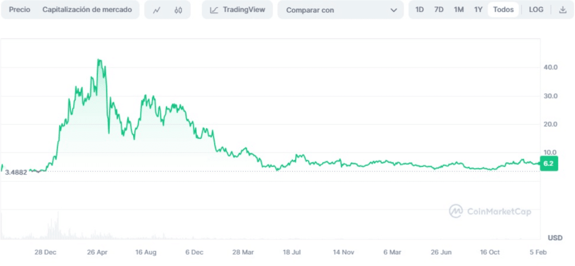Screen dimensions: 575x266
Task: Select the Capitalización de mercado tab
Action: [87, 10]
